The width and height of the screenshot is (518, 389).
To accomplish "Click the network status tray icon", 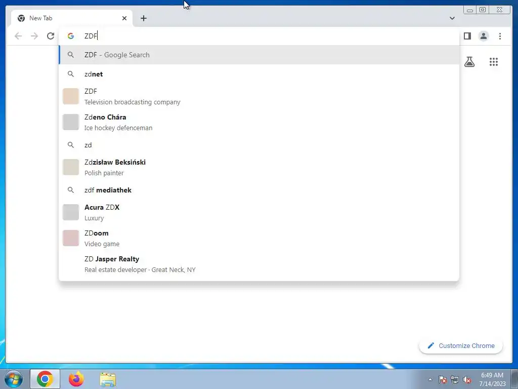I will [x=455, y=379].
